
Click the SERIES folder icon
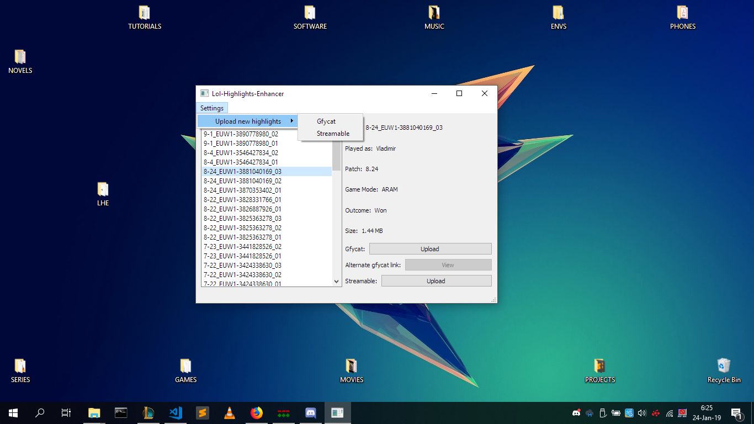click(20, 370)
